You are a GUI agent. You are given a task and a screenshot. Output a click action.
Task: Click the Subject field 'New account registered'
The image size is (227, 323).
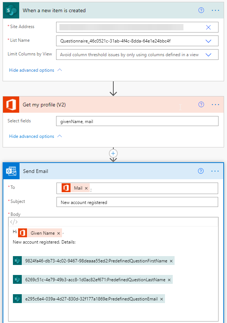pos(137,202)
